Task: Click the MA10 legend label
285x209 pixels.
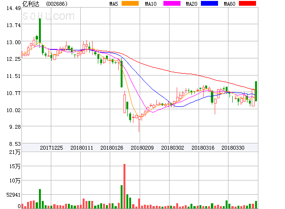Action: [151, 4]
